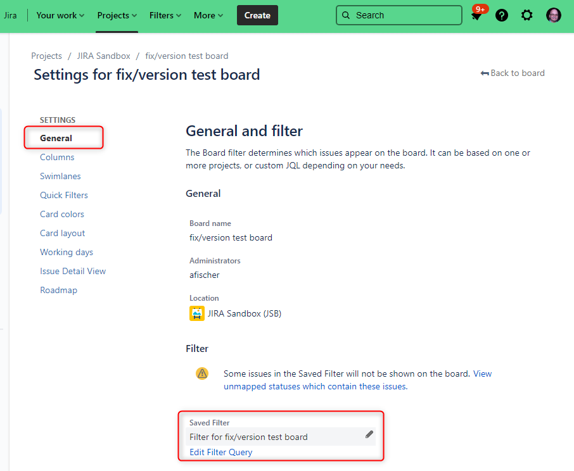
Task: Click the 'SETTINGS' sidebar header
Action: point(58,120)
